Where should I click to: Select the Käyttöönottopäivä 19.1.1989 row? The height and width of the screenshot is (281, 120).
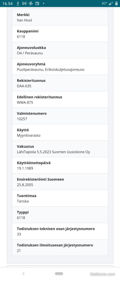click(x=60, y=165)
